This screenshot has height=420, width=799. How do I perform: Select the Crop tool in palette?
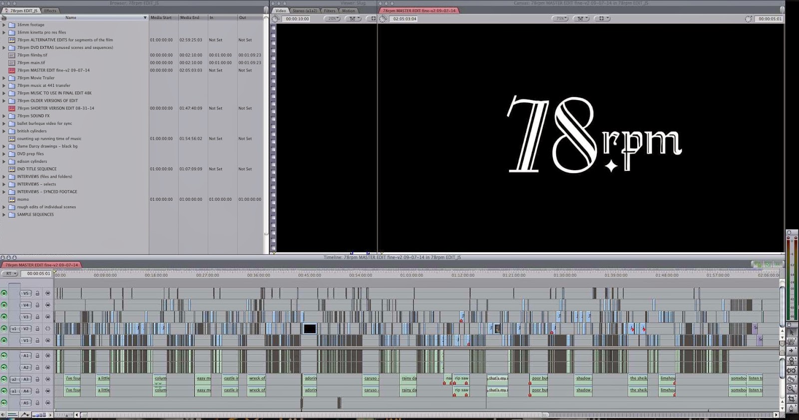(x=792, y=399)
